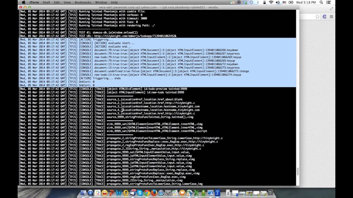Open Chrome hamburger menu in background window
The image size is (353, 198).
coord(331,17)
